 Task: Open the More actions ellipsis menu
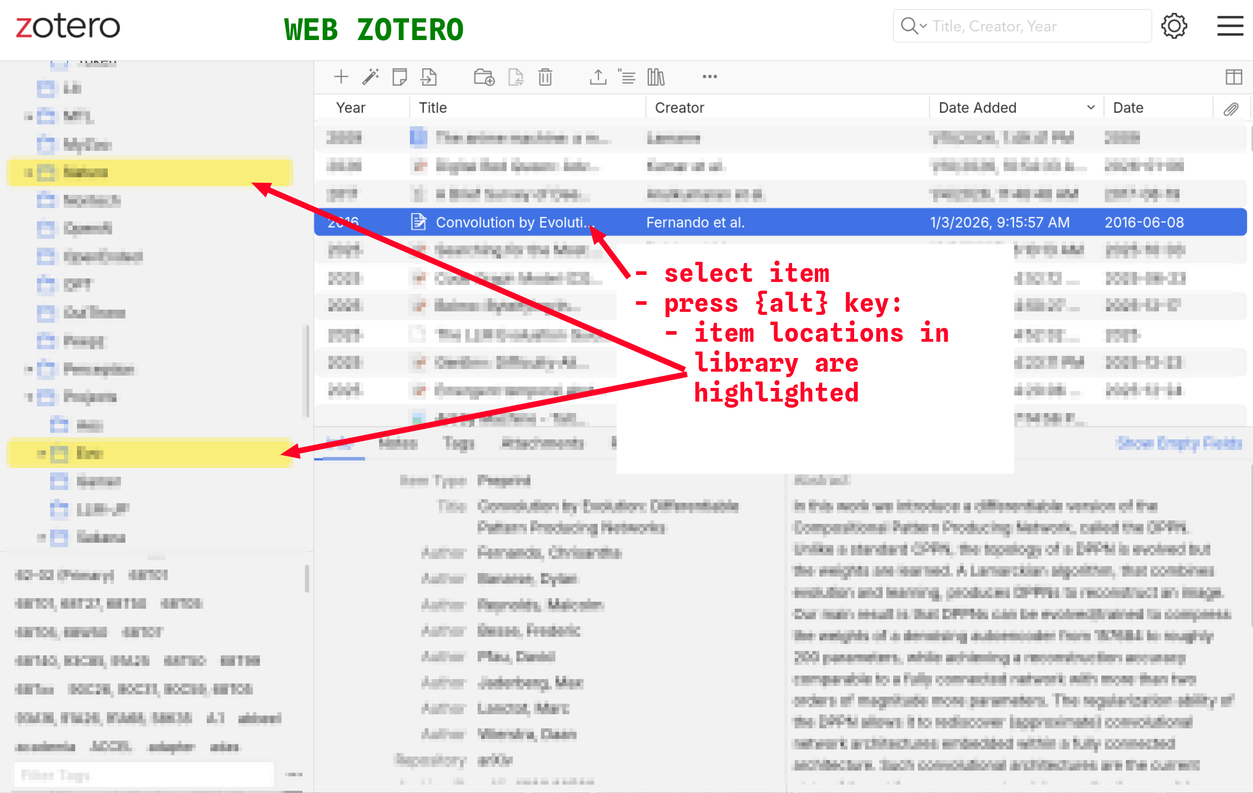pos(709,77)
